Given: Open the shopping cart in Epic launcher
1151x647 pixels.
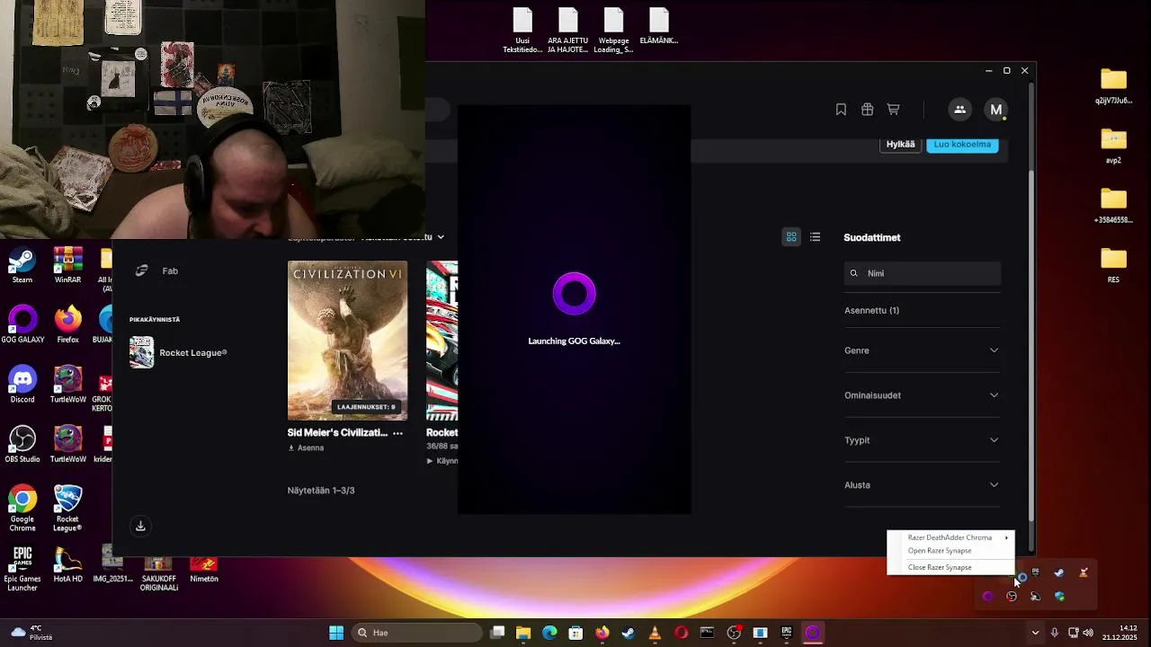Looking at the screenshot, I should 893,110.
